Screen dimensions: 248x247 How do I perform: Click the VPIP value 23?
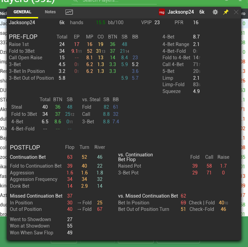(157, 22)
